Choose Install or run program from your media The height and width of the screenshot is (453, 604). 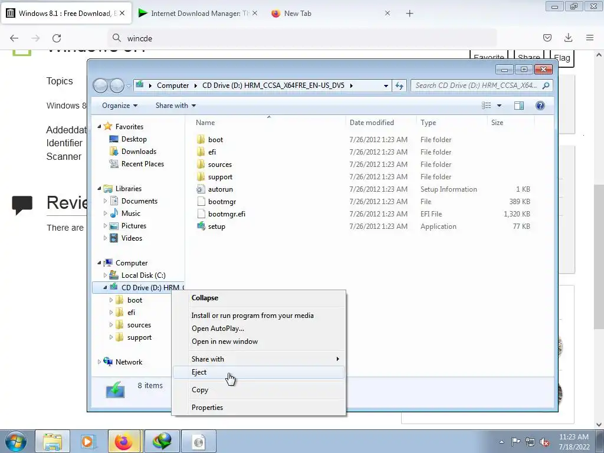(259, 316)
